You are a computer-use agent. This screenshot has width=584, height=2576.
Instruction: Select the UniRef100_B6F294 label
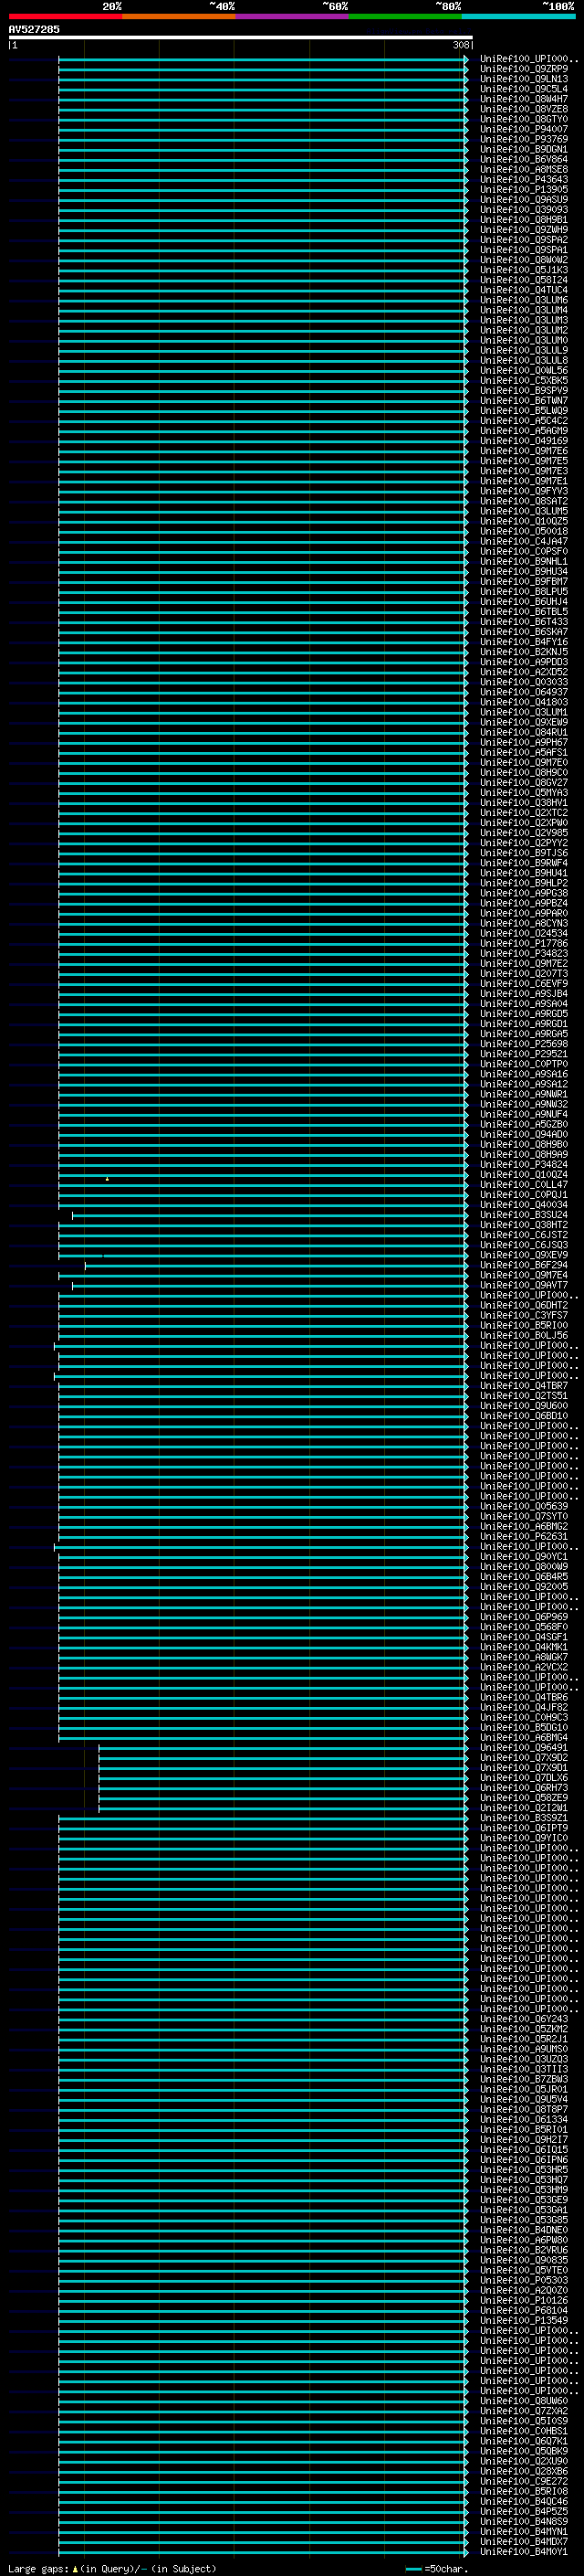pos(524,1265)
